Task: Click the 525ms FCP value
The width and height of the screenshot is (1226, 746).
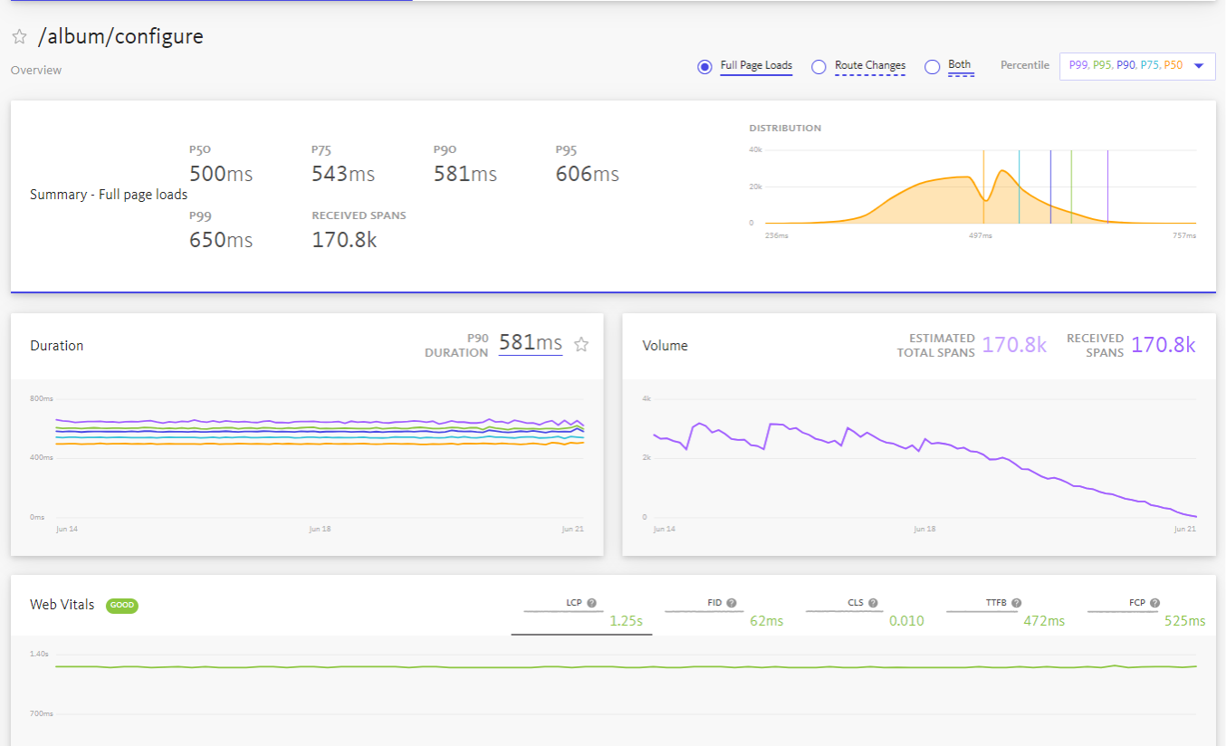Action: click(x=1183, y=621)
